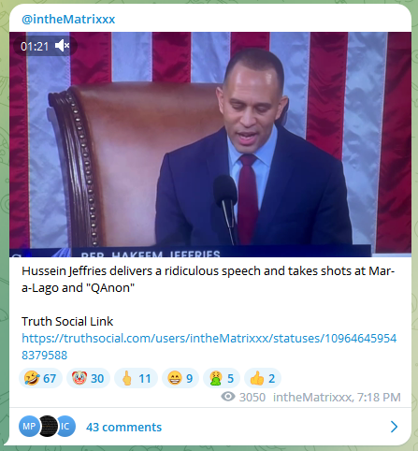Select the post caption text about Jeffries
This screenshot has height=451, width=418.
coord(209,280)
